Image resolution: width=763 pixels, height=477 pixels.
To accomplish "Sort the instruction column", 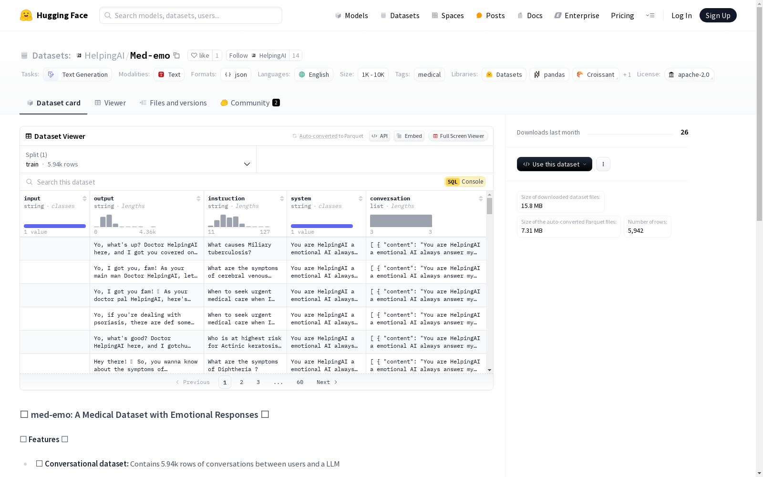I will 282,198.
